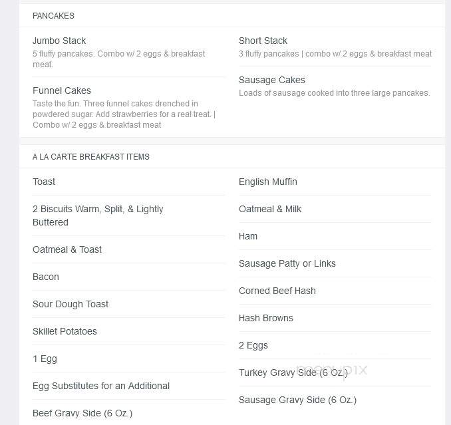Click the PANCAKES section header
The width and height of the screenshot is (451, 425).
pos(53,16)
